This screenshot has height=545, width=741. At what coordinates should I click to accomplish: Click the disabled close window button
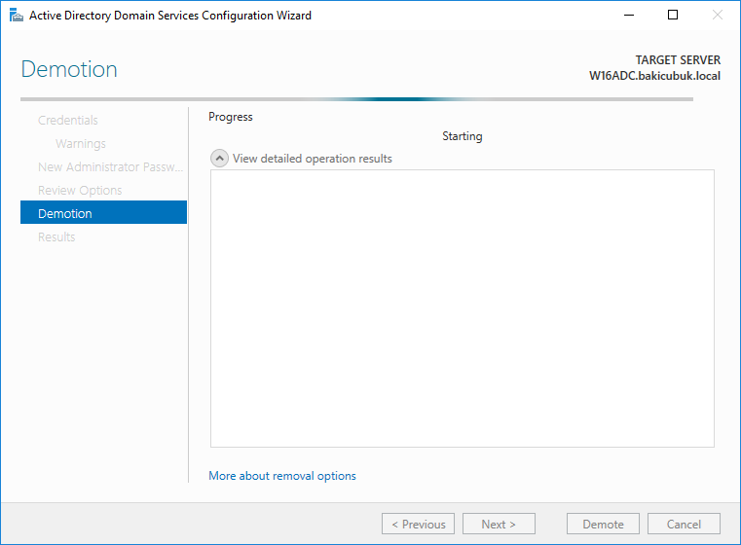[718, 16]
